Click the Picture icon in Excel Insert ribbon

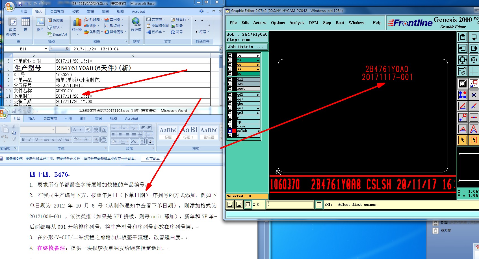(40, 25)
